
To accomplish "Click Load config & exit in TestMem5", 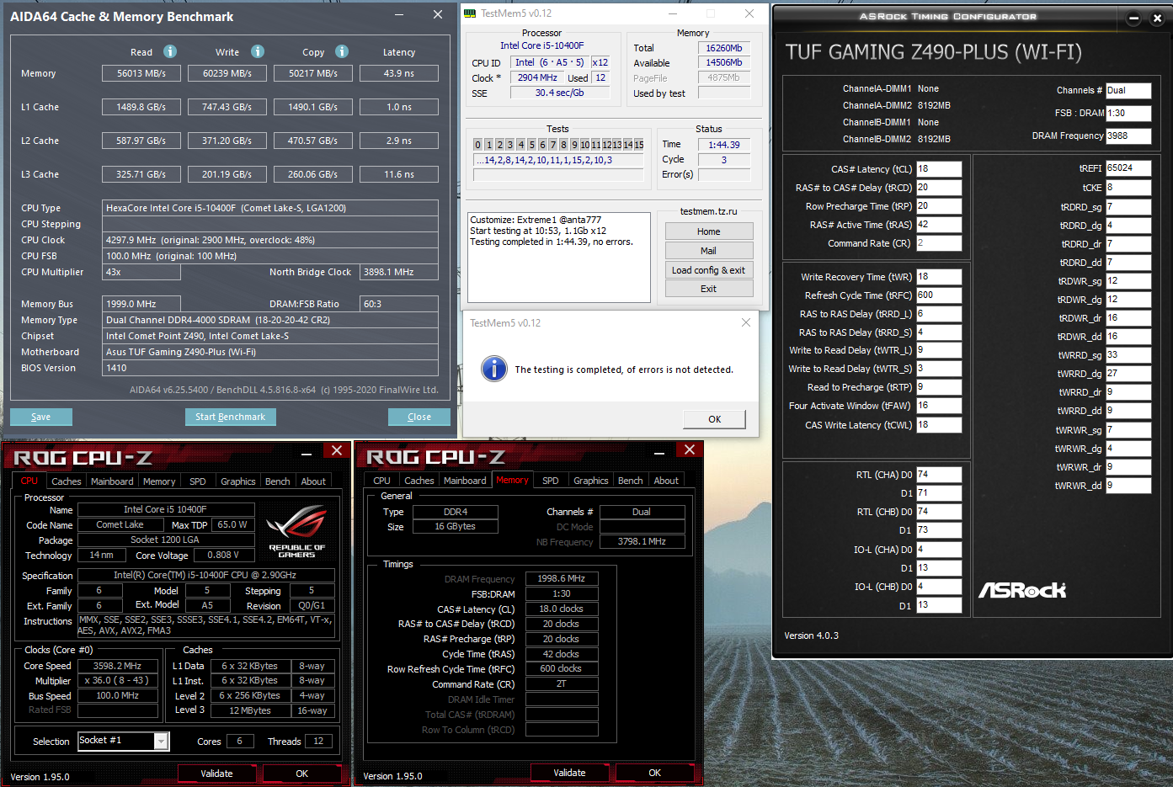I will point(708,270).
